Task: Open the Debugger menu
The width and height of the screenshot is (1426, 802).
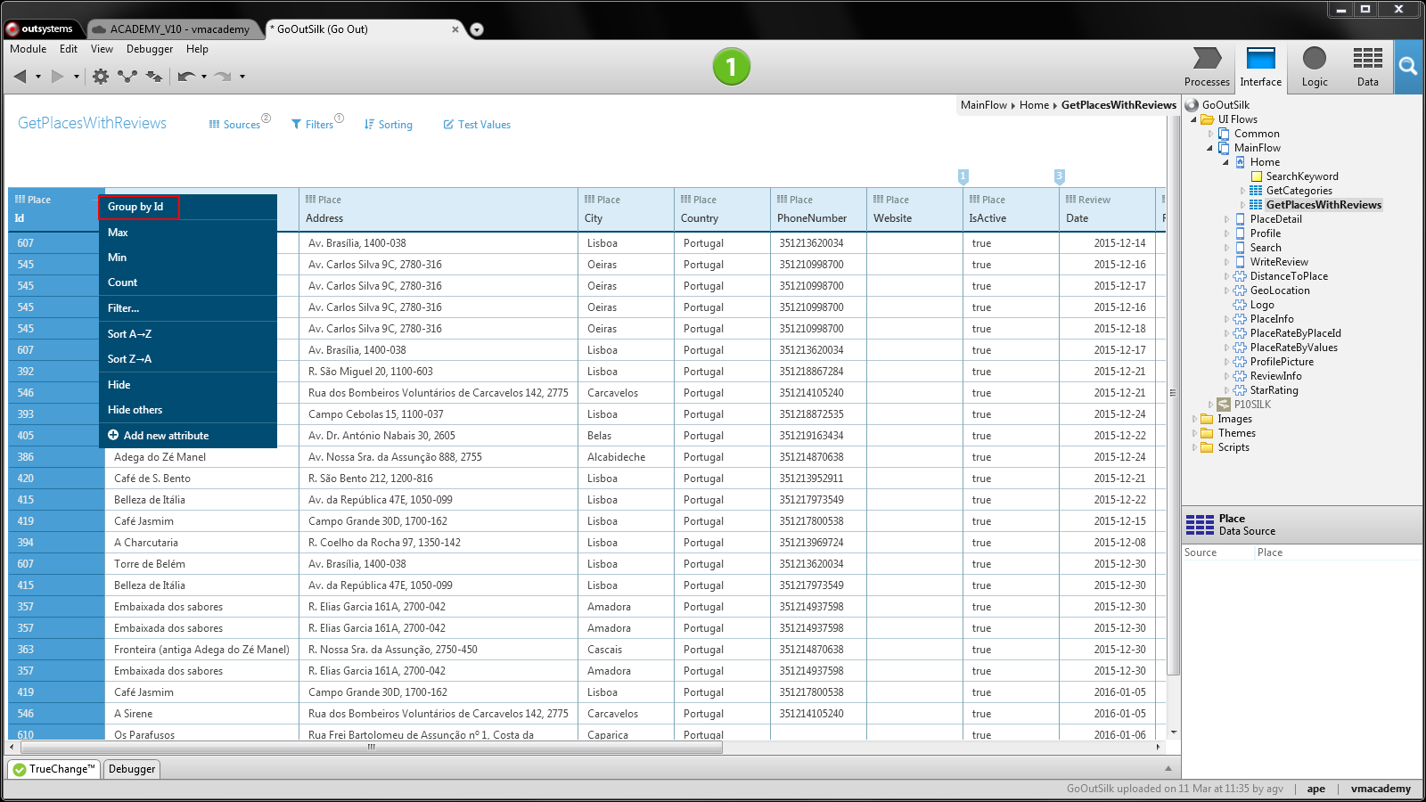Action: (x=149, y=49)
